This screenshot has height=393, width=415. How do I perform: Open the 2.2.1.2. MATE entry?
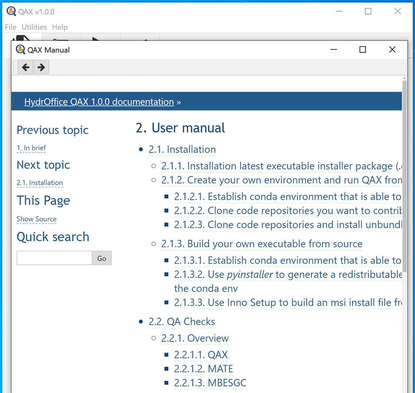pos(203,369)
